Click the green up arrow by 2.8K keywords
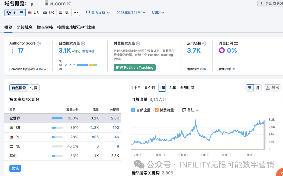283x176 pixels. (x=74, y=65)
